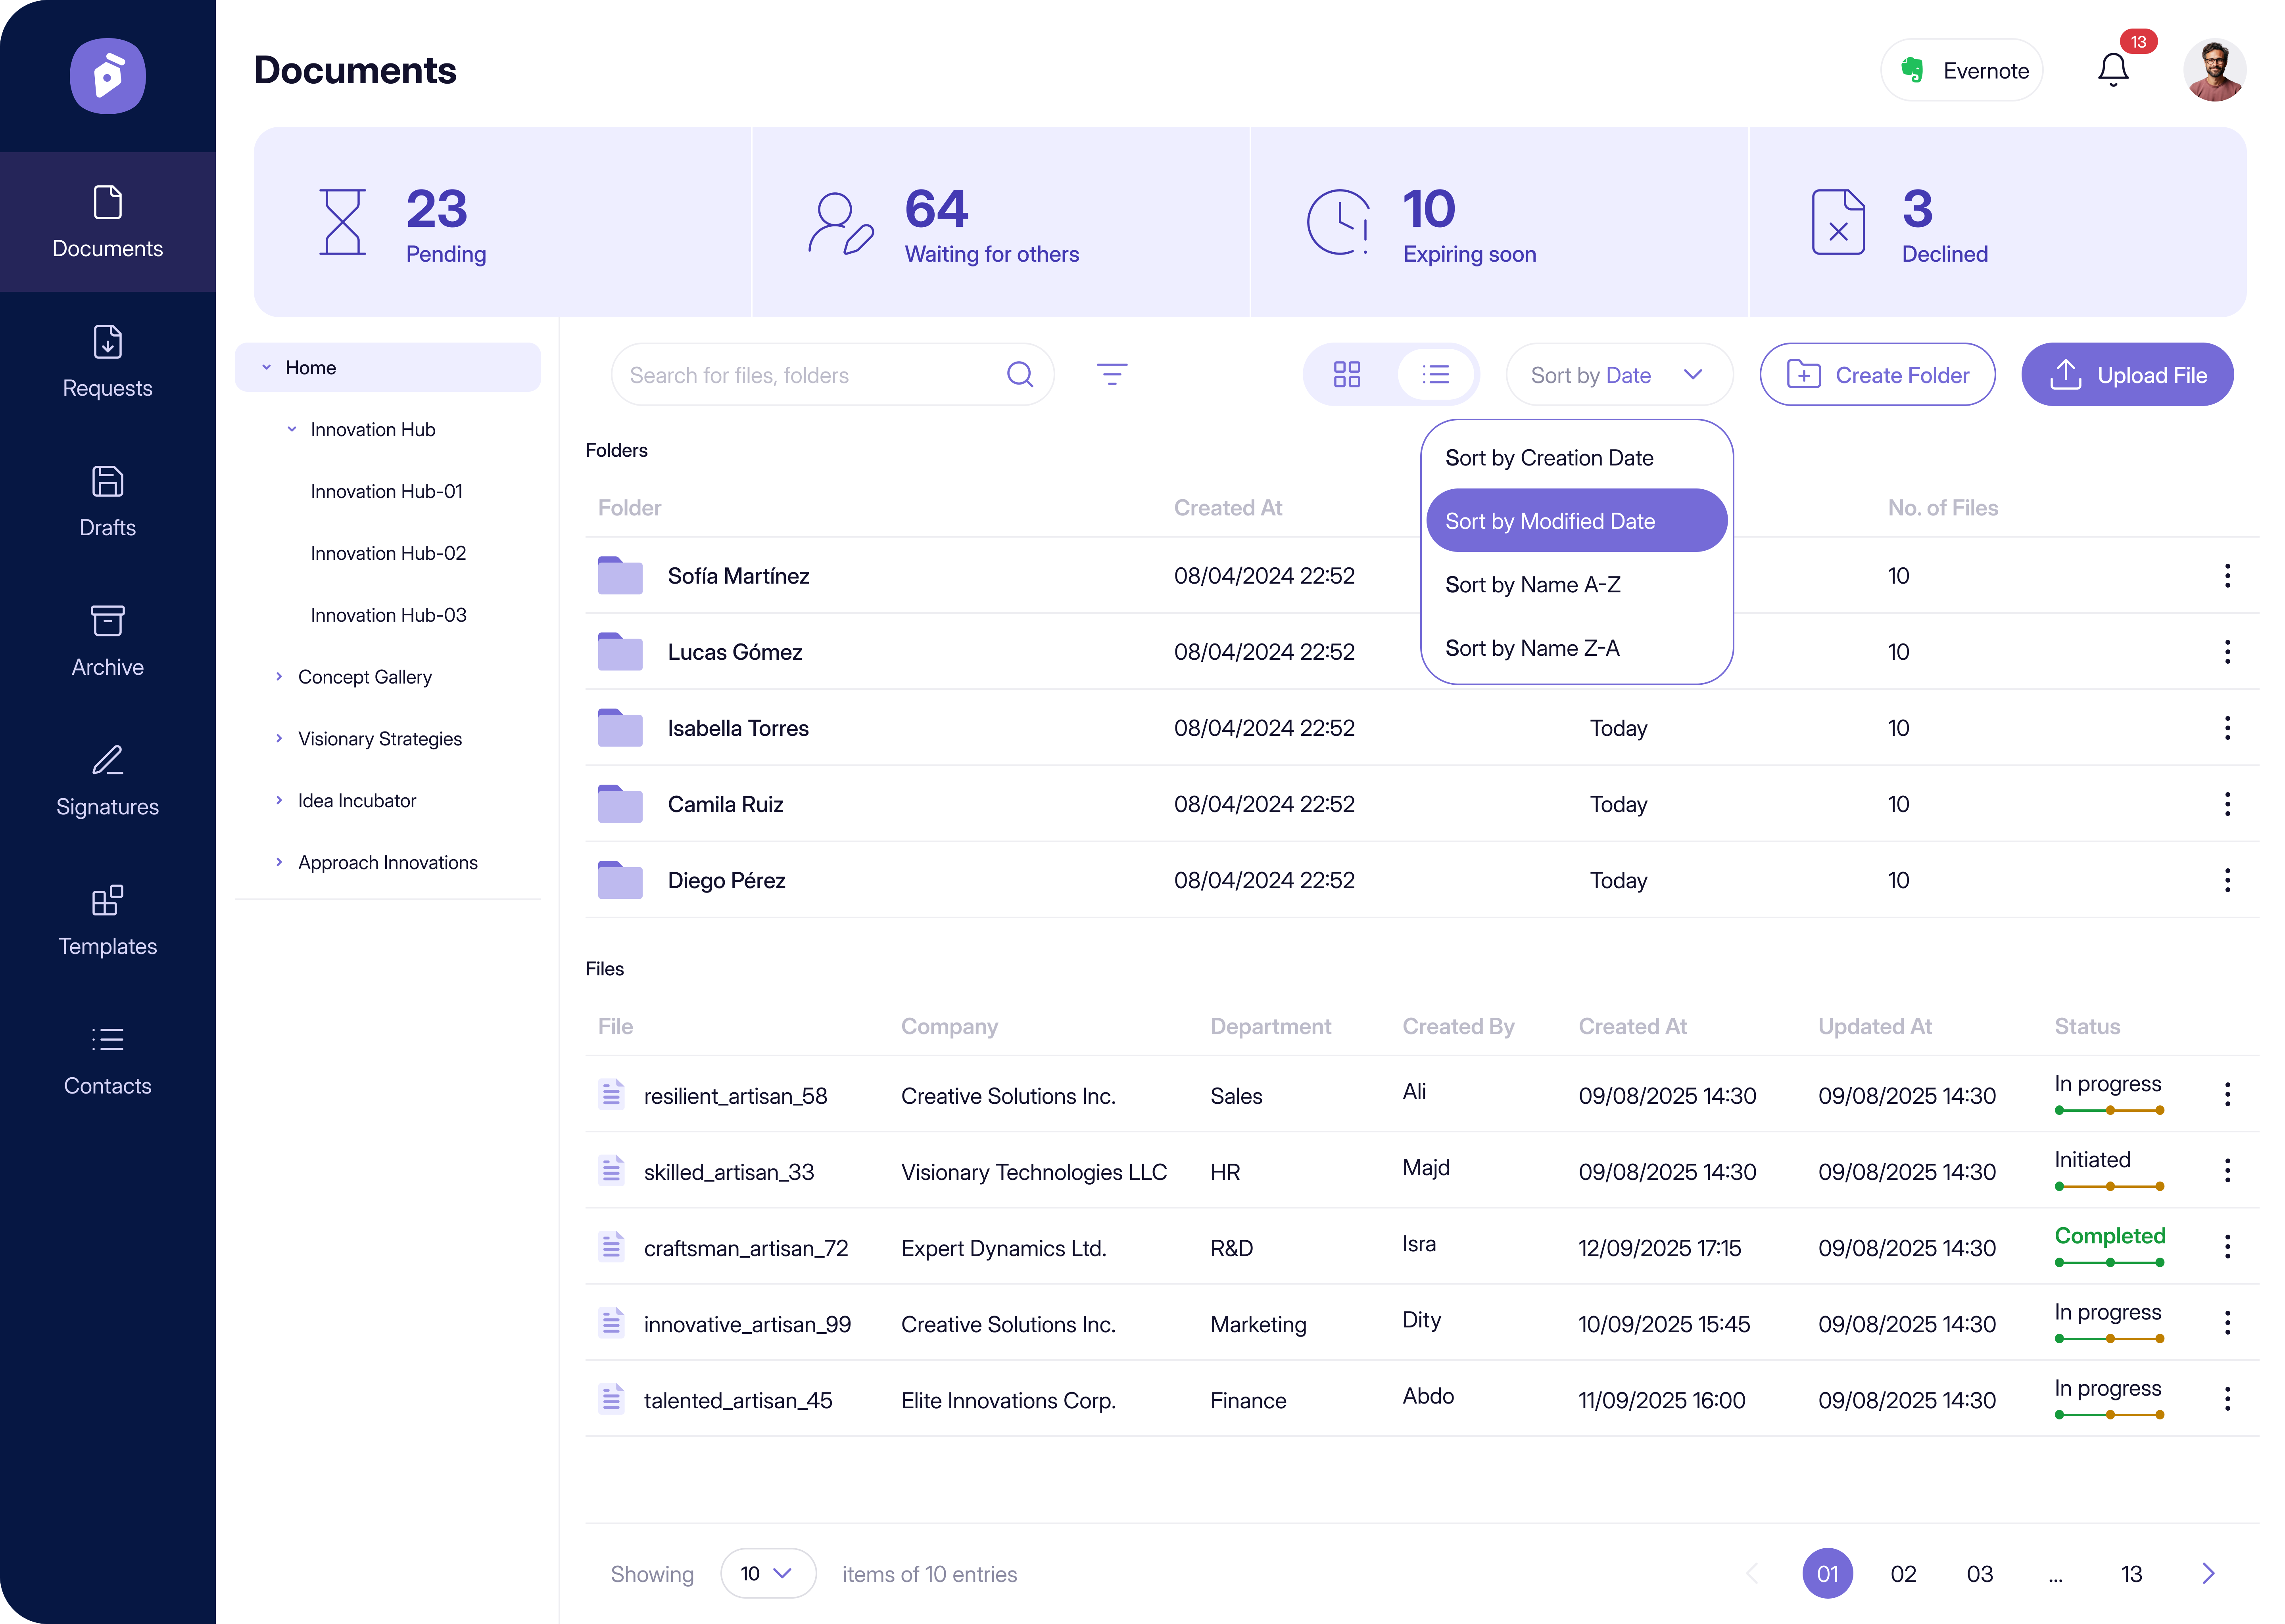Switch to list view

pos(1436,375)
